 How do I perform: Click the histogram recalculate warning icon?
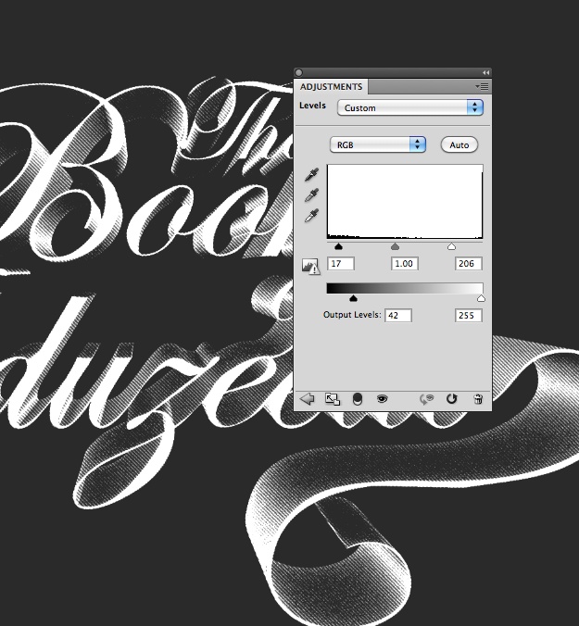coord(310,266)
